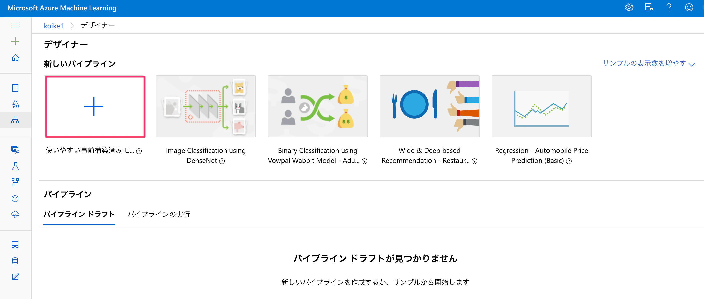Open Endpoints cloud icon

(x=15, y=214)
